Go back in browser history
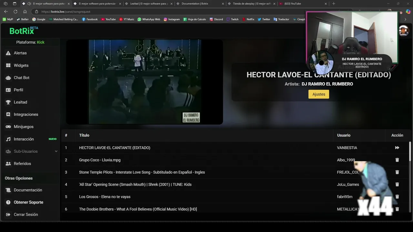Screen dimensions: 413x232 click(6, 12)
